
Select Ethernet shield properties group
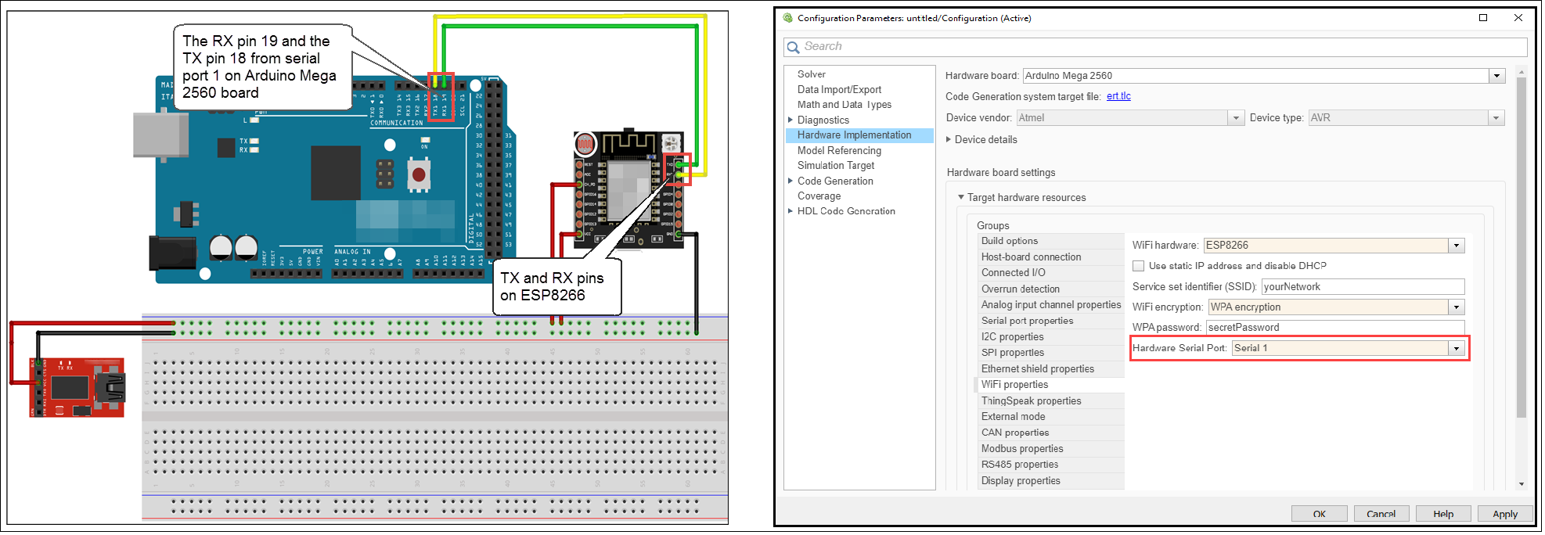[1050, 369]
